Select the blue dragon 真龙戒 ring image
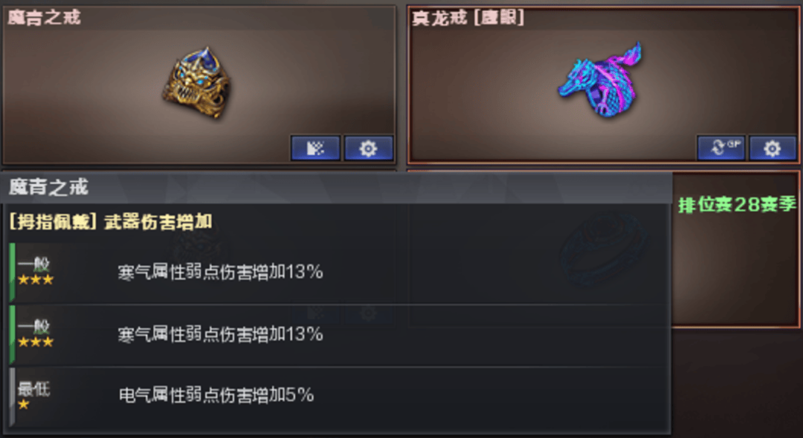Screen dimensions: 803x438 point(600,79)
